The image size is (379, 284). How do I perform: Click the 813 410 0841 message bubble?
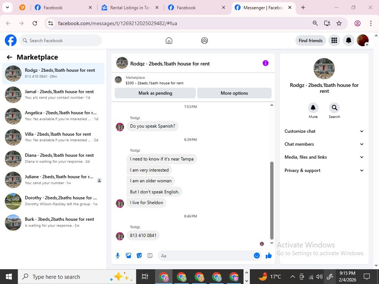[143, 236]
